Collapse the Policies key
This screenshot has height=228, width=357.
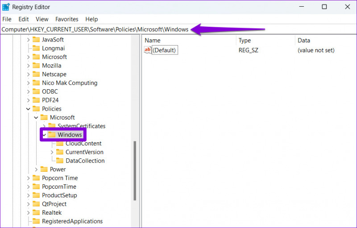tap(28, 109)
